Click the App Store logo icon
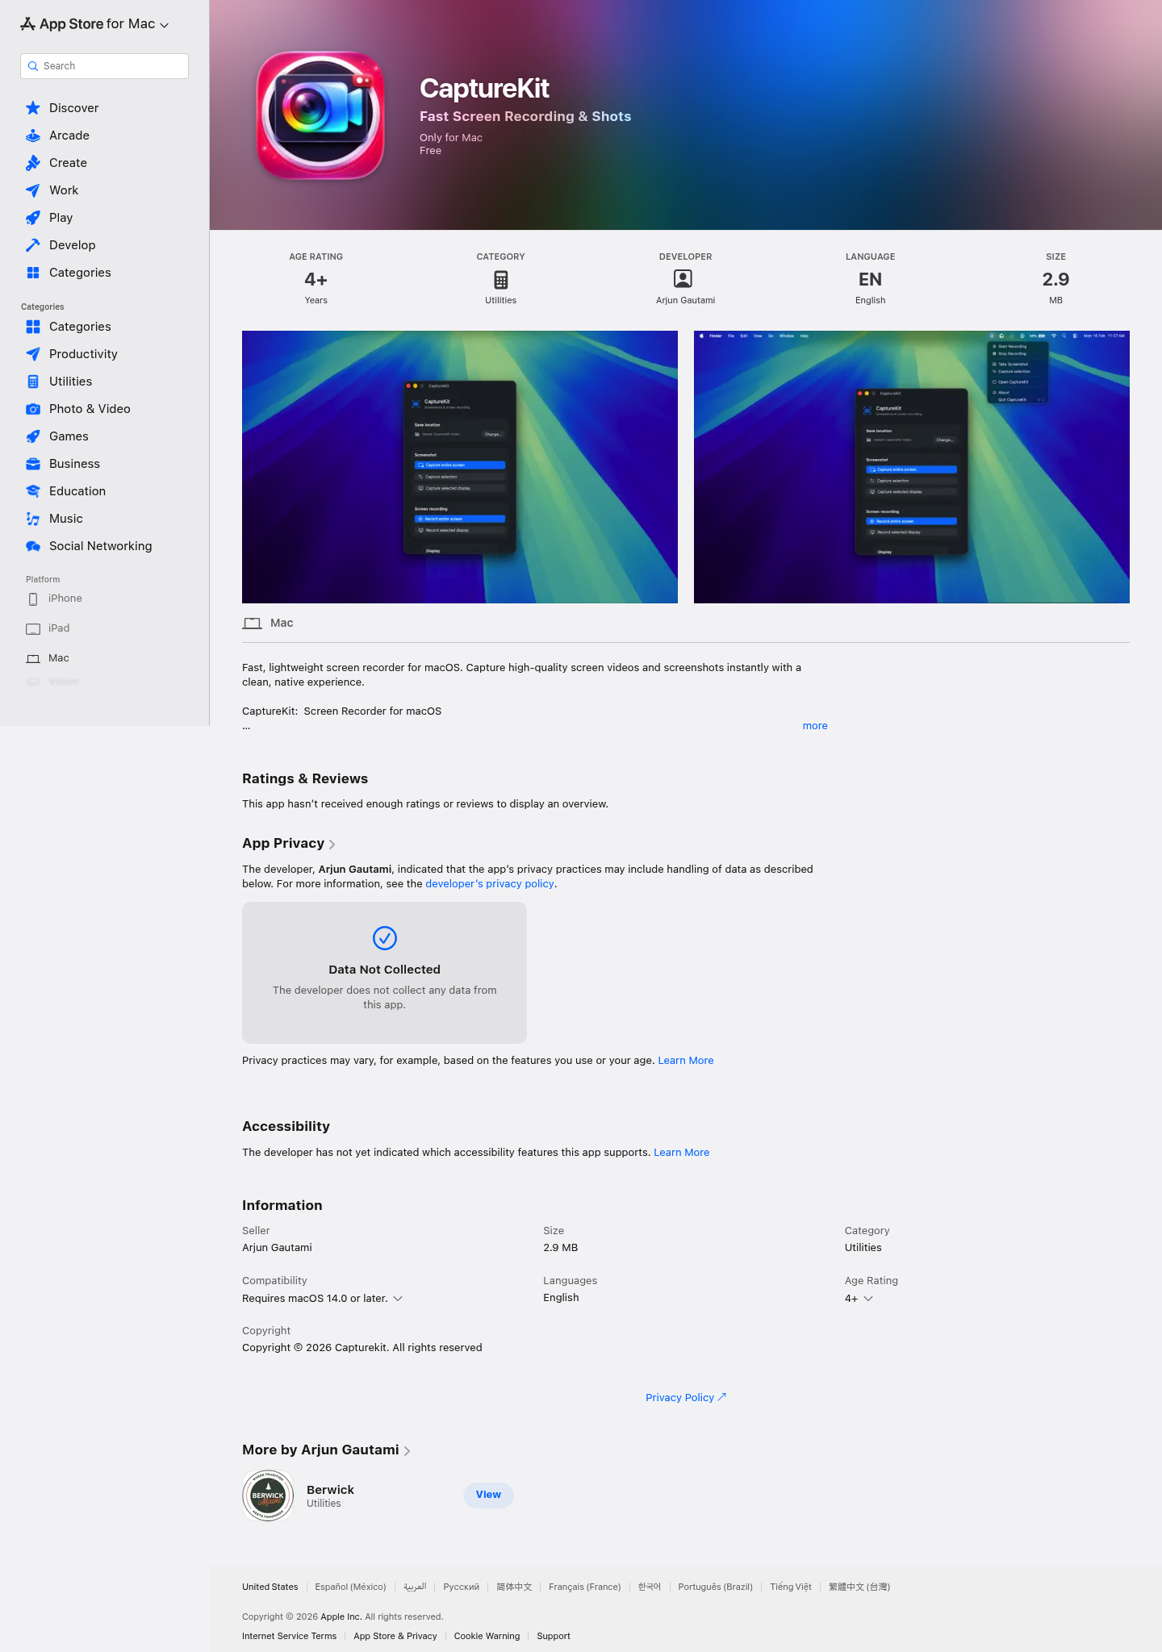 pyautogui.click(x=27, y=24)
